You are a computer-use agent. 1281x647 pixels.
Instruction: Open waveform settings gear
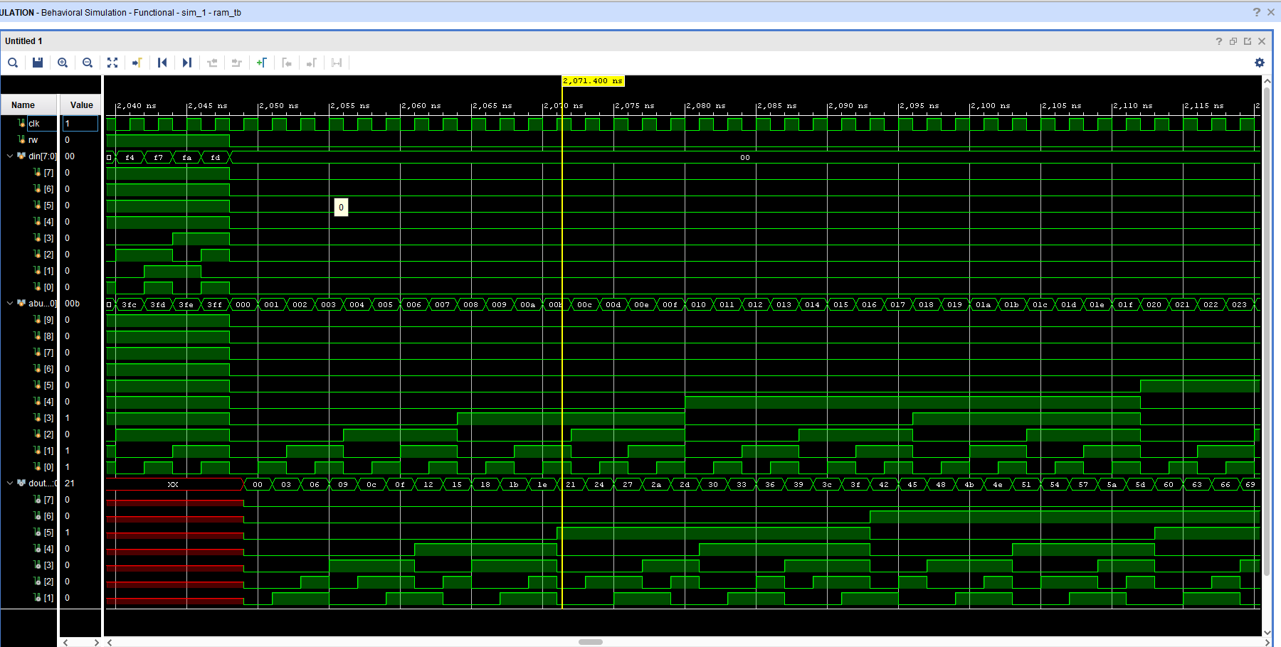coord(1260,63)
